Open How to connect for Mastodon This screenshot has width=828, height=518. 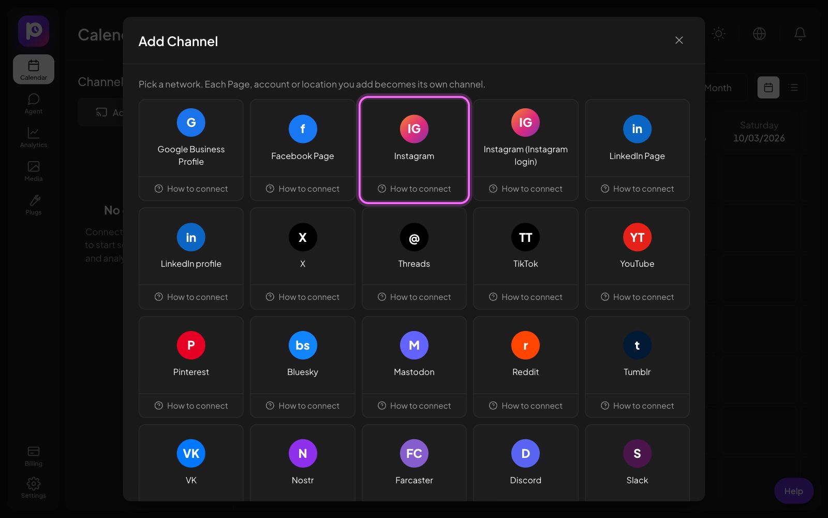414,406
